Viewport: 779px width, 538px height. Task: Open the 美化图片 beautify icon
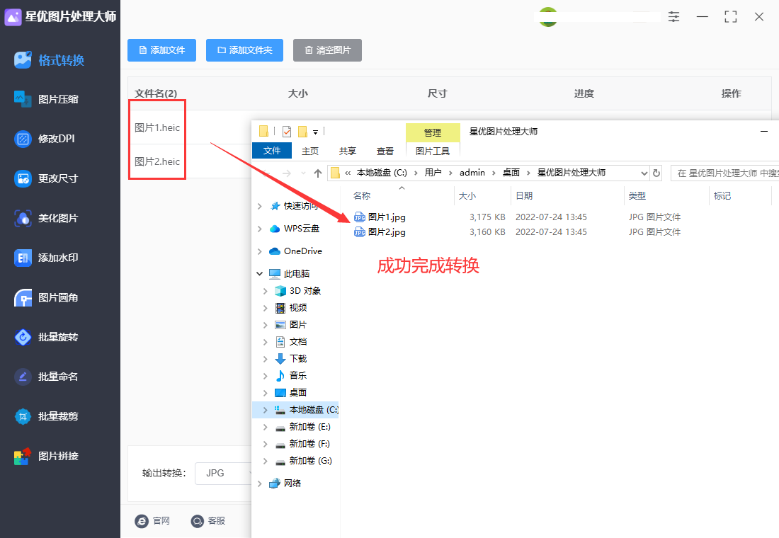23,218
